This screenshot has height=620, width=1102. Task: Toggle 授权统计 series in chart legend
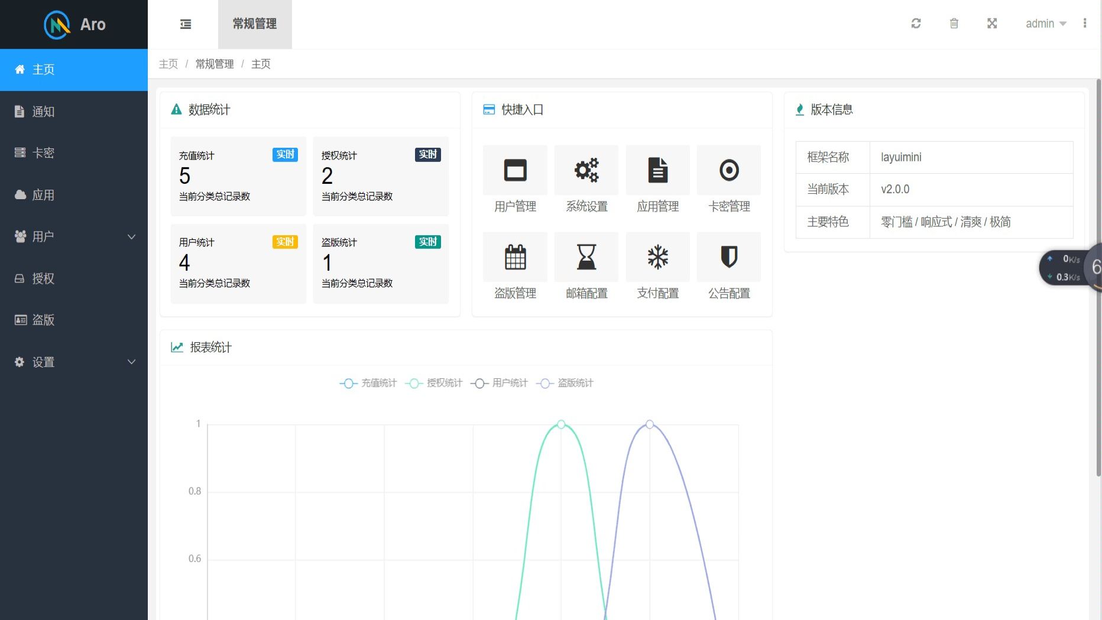(433, 383)
